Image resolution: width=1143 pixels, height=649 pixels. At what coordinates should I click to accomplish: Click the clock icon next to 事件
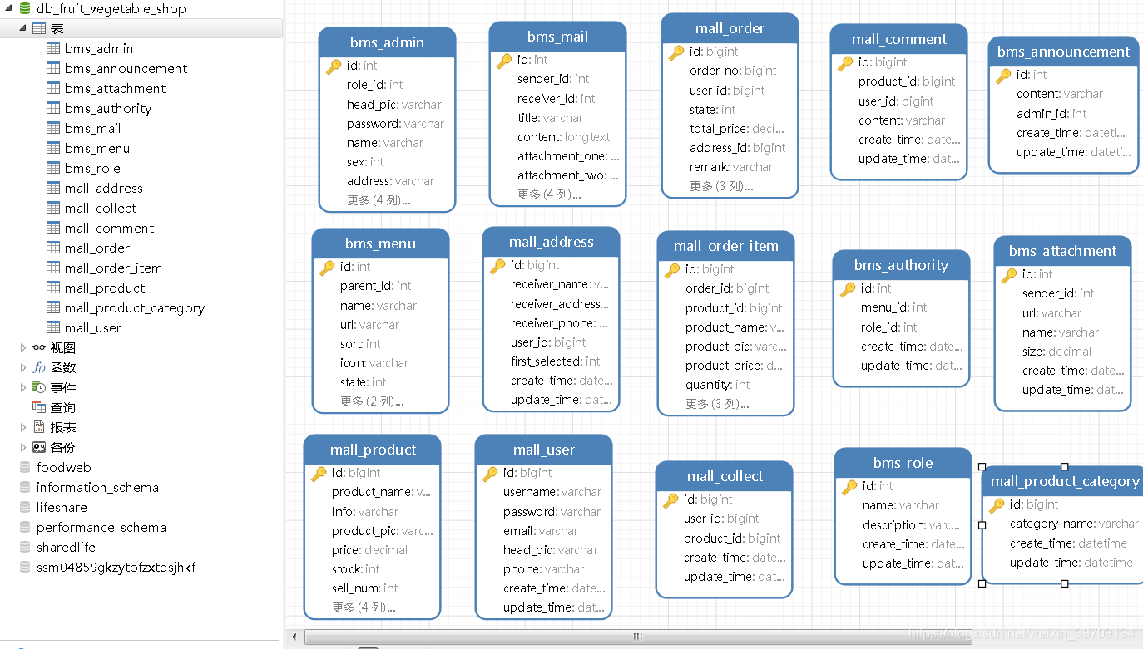[39, 387]
